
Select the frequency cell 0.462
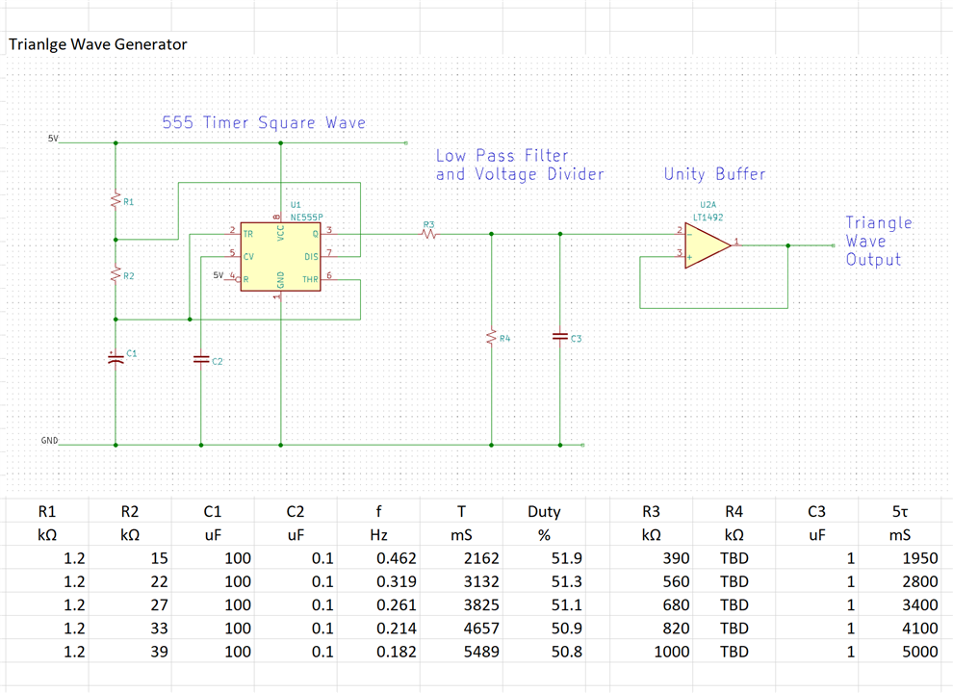(x=378, y=558)
